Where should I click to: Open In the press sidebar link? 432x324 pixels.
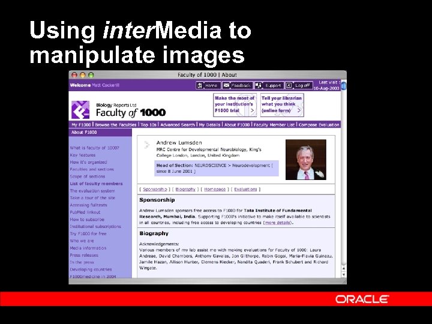coord(82,262)
